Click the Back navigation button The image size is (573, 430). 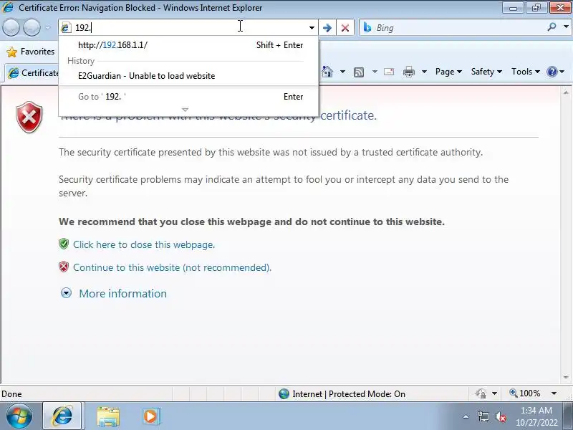[x=11, y=27]
